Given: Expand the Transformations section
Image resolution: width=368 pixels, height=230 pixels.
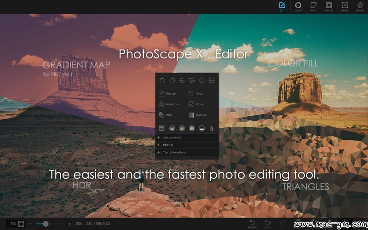Looking at the screenshot, I should 187,152.
